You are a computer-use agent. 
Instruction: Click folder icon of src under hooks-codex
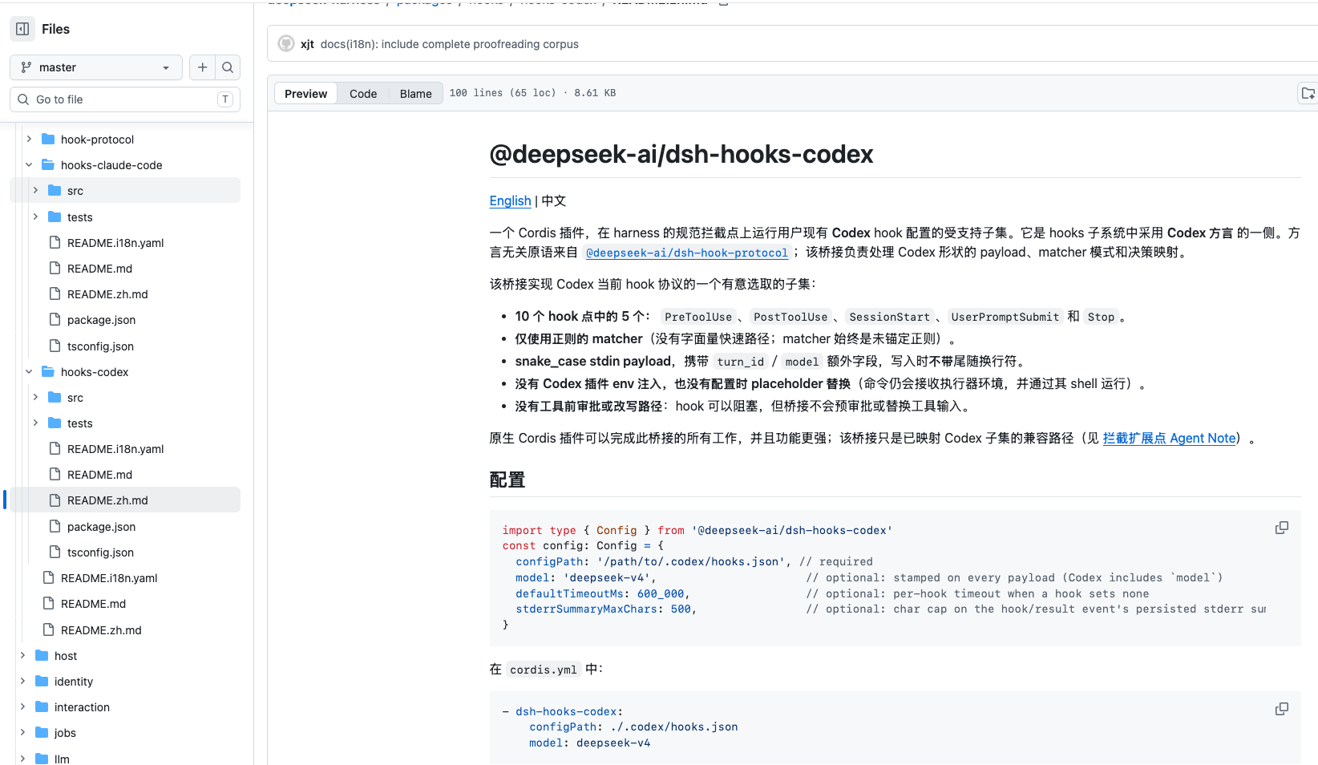(x=55, y=397)
